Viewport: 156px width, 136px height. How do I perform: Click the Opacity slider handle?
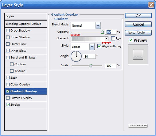[102, 32]
